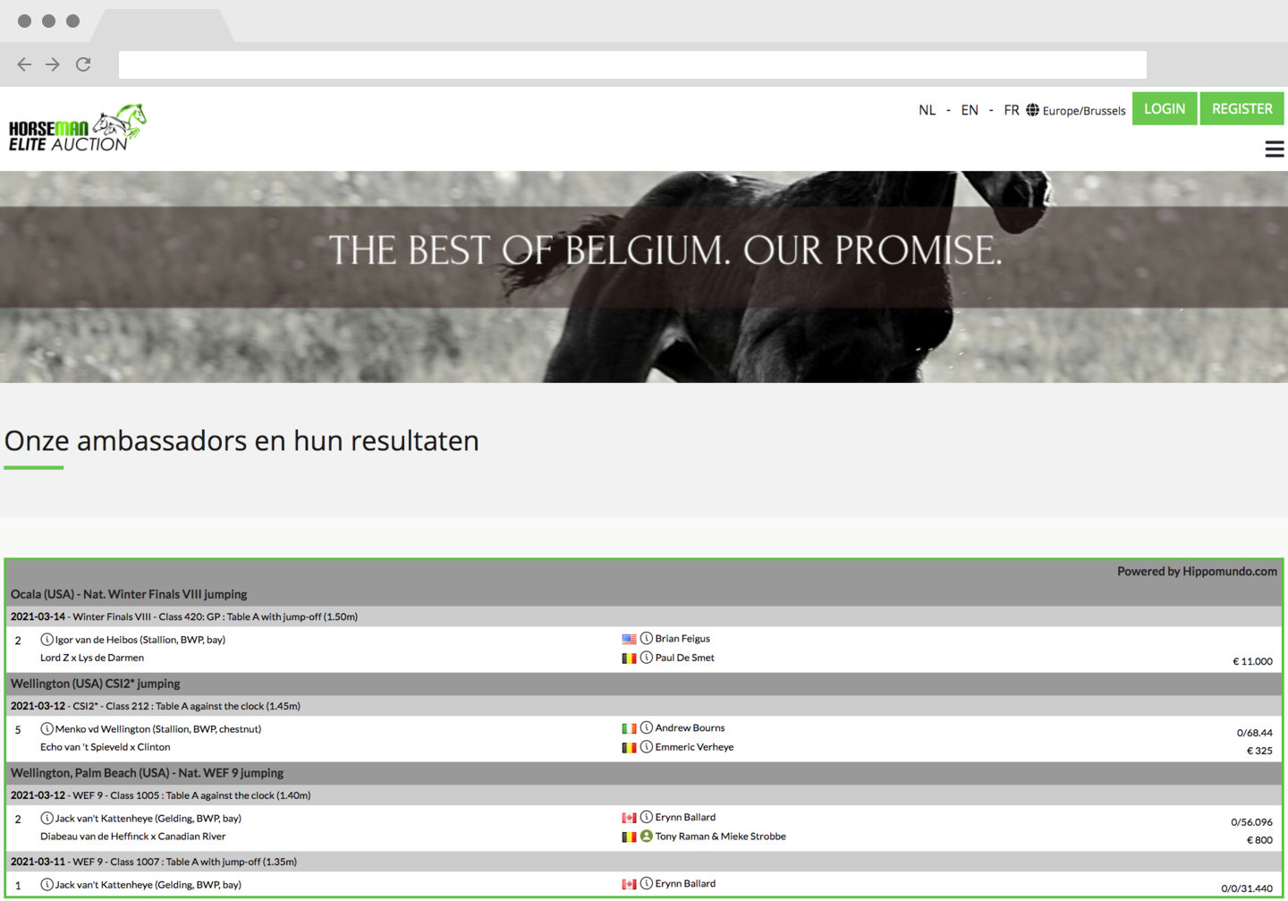Screen dimensions: 1288x901
Task: Click Tony Raman & Mieke Strobbe
Action: pyautogui.click(x=720, y=837)
